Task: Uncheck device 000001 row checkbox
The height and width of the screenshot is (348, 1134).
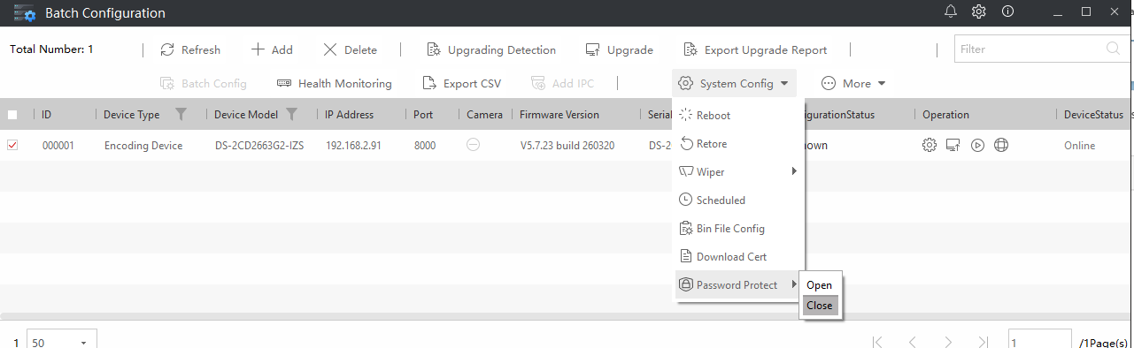Action: 12,145
